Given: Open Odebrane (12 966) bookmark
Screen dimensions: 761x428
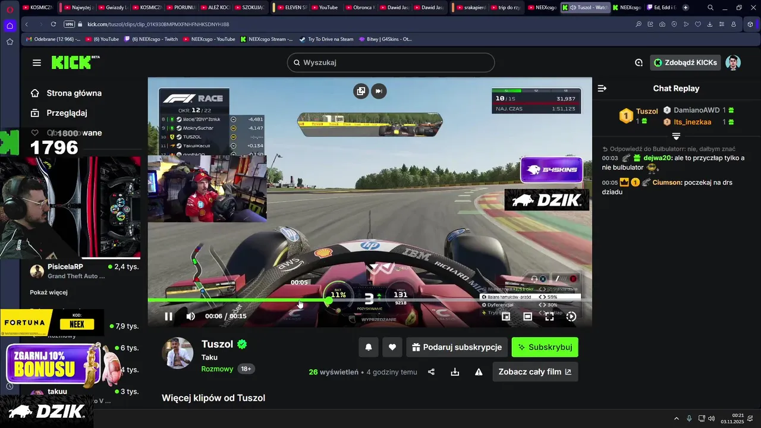Looking at the screenshot, I should (x=53, y=39).
